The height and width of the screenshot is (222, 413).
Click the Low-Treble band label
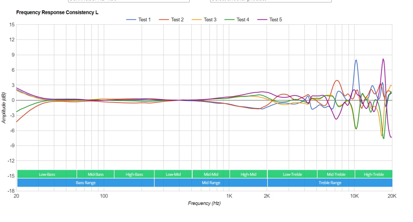pyautogui.click(x=292, y=174)
